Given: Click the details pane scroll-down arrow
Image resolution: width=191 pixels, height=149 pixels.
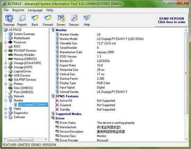Looking at the screenshot, I should [186, 139].
